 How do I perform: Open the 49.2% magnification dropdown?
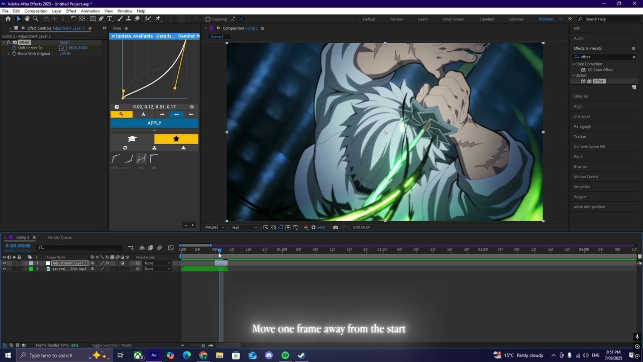point(215,227)
